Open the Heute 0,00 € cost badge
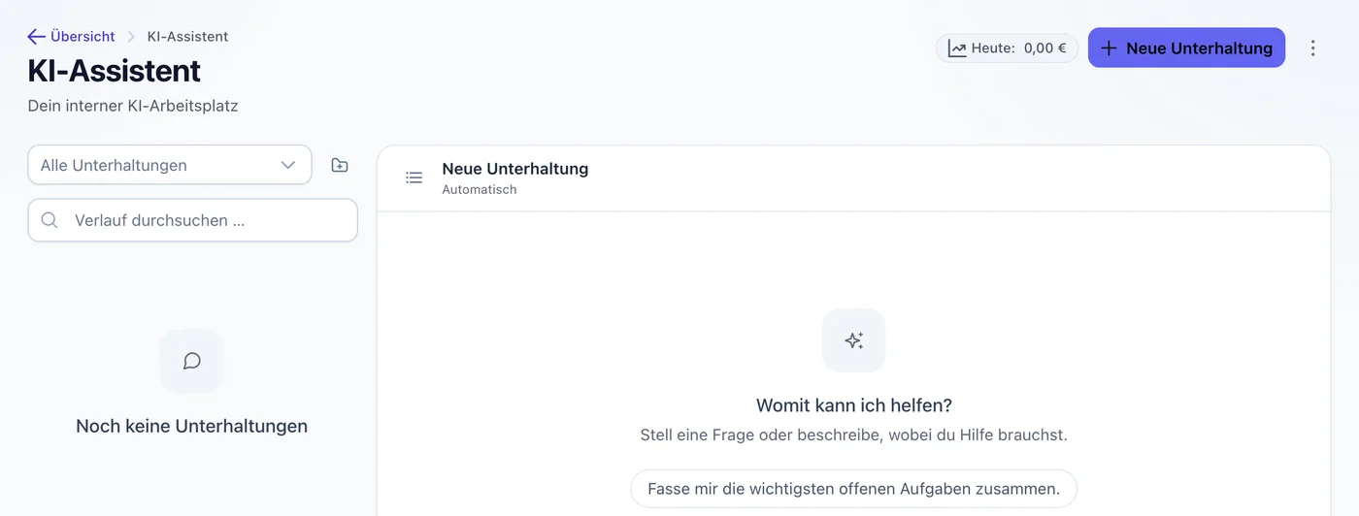The image size is (1359, 516). (1007, 48)
